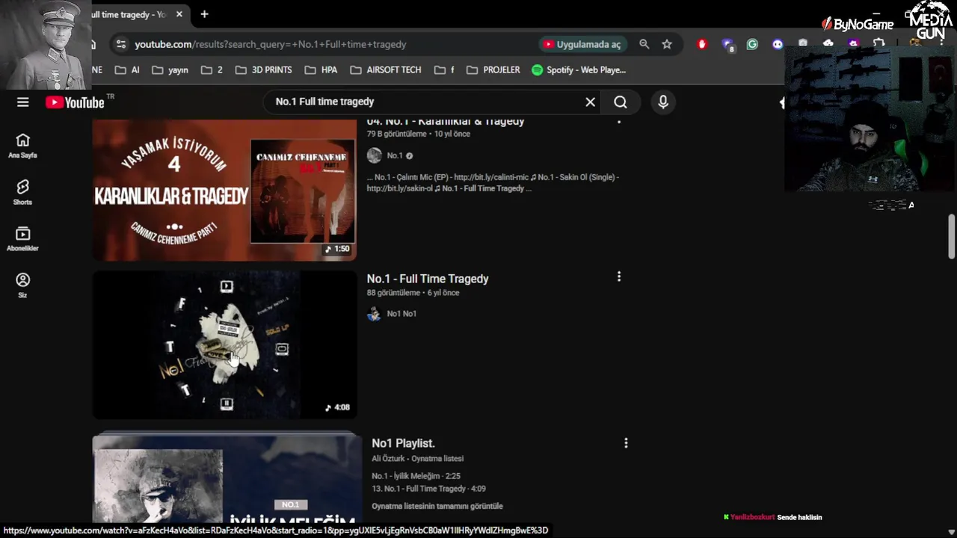Click the '88 görüntüleme' view count text
957x538 pixels.
click(x=393, y=293)
